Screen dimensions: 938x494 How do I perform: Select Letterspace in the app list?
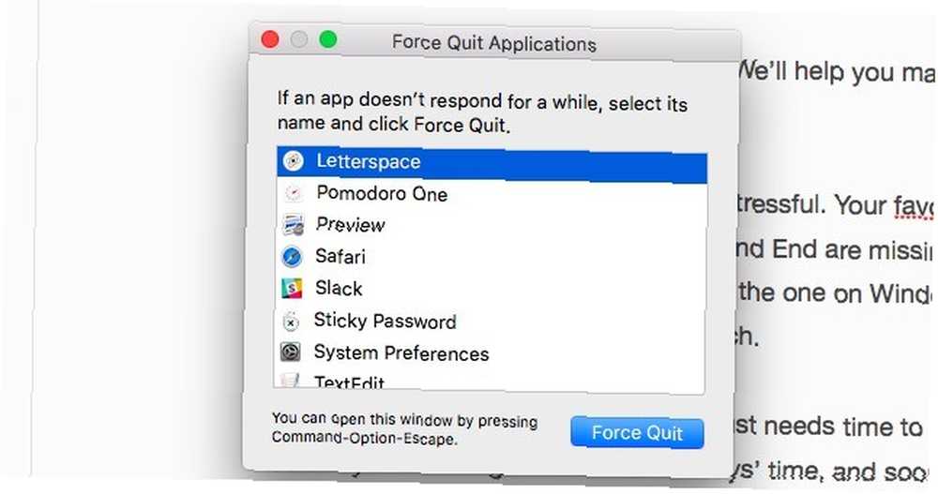[x=492, y=163]
